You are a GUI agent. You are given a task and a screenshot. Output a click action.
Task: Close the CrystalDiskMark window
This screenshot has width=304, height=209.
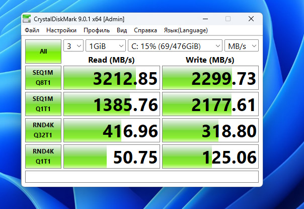[251, 19]
